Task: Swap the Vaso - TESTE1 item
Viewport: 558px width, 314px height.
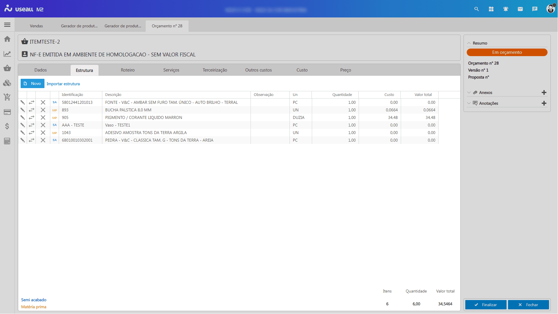Action: [x=31, y=125]
